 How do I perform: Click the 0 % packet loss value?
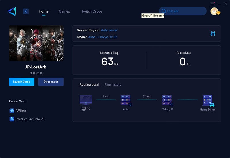184,61
